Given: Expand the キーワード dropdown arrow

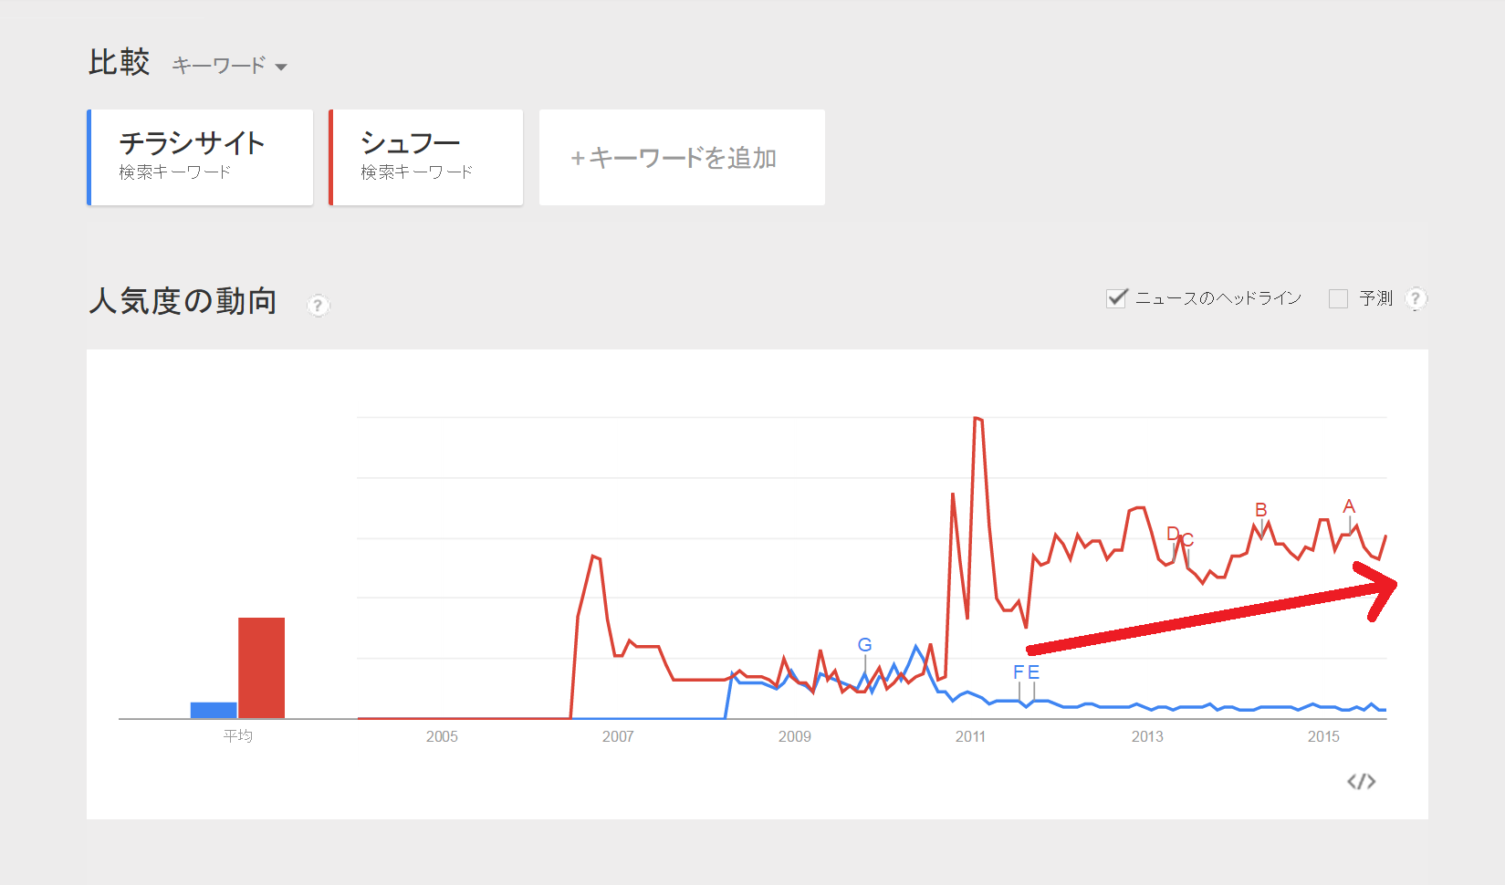Looking at the screenshot, I should 281,67.
